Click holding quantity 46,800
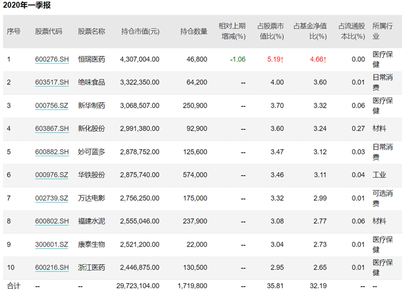Screen dimensions: 402x292 click(x=197, y=59)
